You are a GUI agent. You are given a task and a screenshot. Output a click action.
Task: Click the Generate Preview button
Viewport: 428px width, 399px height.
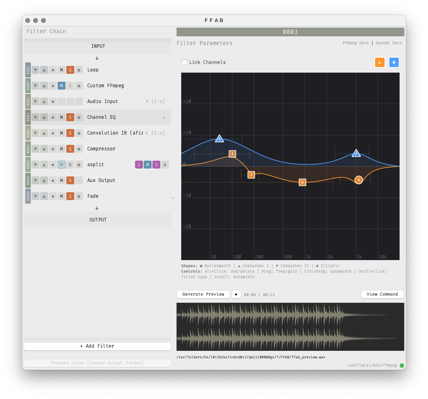click(x=203, y=294)
